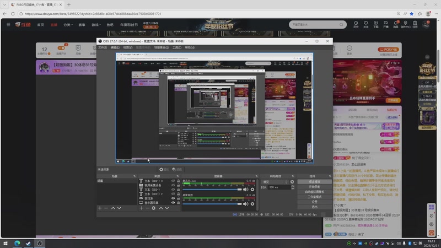Move source up in sources toolbar
441x248 pixels.
click(161, 208)
